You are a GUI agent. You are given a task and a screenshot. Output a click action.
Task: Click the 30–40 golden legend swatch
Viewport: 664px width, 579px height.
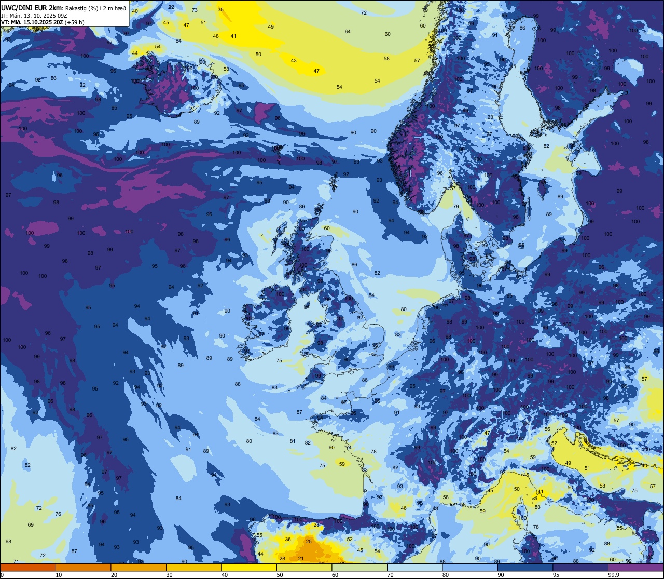(x=193, y=567)
